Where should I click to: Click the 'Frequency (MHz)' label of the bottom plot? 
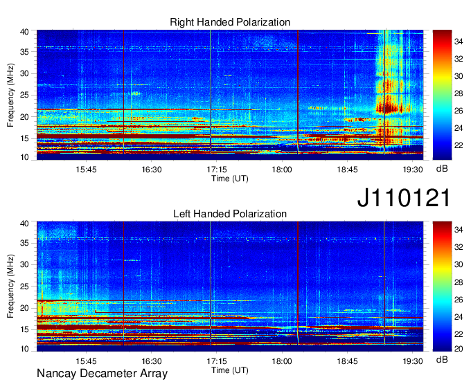(10, 286)
